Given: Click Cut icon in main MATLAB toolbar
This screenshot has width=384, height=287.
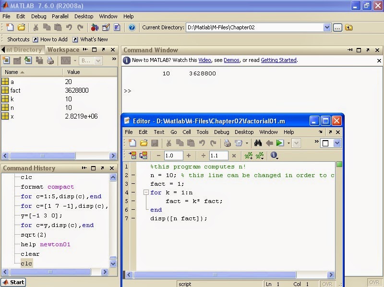Looking at the screenshot, I should [x=36, y=27].
